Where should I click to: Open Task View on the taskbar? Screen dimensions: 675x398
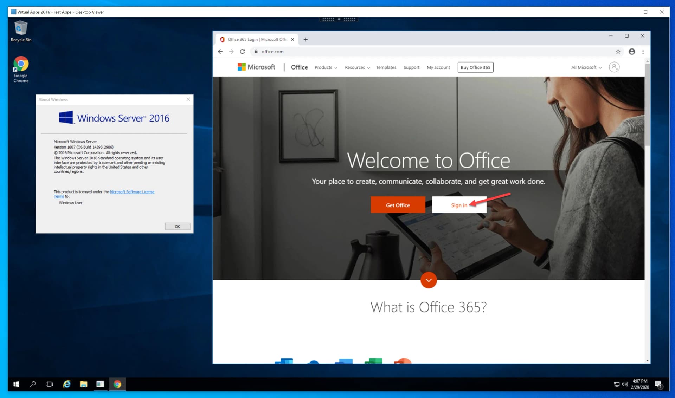tap(49, 384)
